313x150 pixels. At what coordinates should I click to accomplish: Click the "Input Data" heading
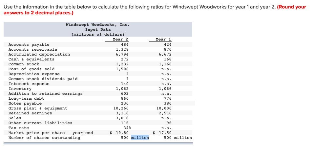pyautogui.click(x=98, y=29)
